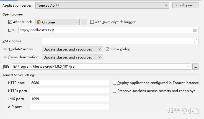Open the JRE path dropdown arrow
The width and height of the screenshot is (204, 119).
click(x=188, y=67)
